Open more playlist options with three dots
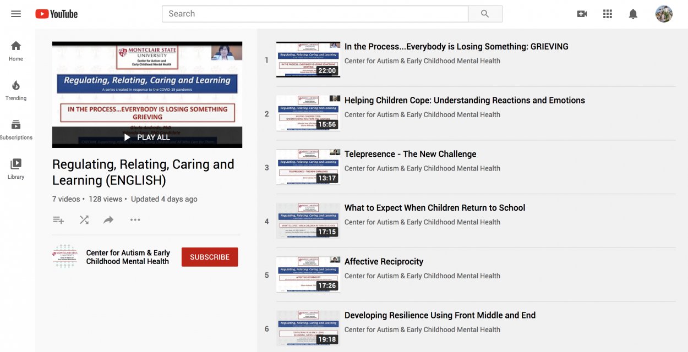 tap(135, 219)
